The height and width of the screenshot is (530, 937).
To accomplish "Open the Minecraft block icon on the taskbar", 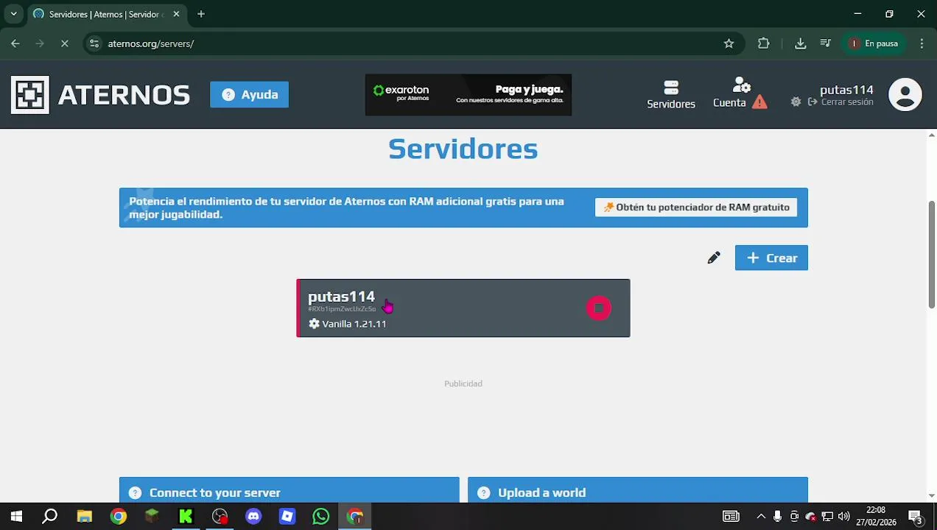I will click(152, 517).
